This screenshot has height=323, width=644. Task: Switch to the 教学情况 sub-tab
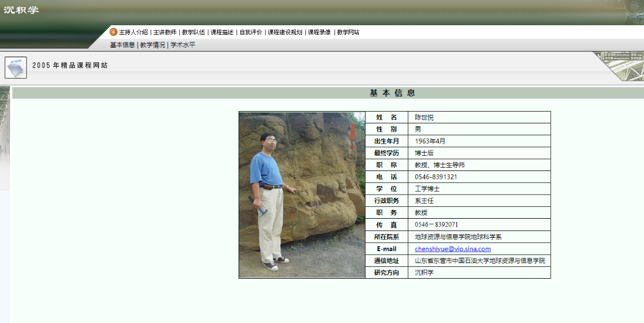[x=153, y=45]
